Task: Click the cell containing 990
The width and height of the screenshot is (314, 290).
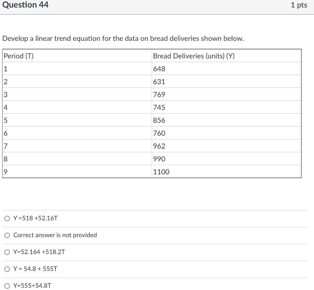Action: click(159, 159)
